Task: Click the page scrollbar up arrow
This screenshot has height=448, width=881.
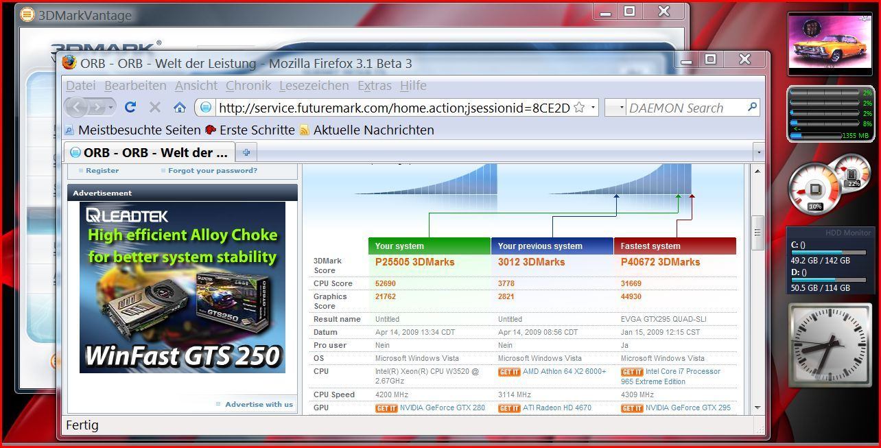Action: click(x=757, y=171)
